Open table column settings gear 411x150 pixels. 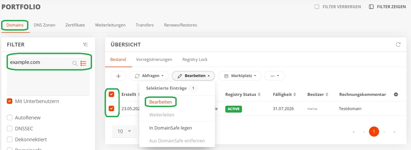tap(396, 94)
